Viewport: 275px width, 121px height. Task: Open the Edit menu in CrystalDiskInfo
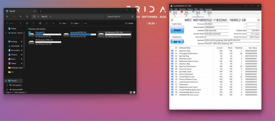pos(176,9)
